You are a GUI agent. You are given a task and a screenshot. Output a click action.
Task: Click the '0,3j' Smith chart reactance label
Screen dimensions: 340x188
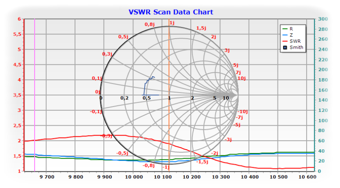(107, 54)
